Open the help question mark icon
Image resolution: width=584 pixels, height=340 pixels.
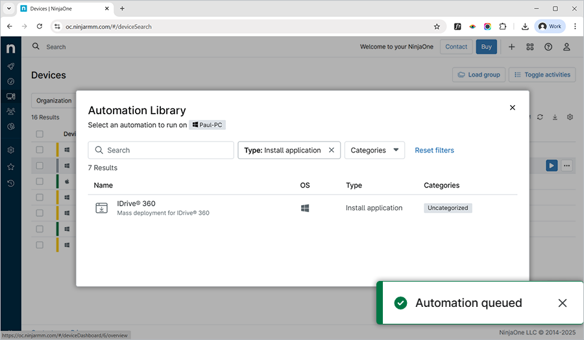point(548,47)
